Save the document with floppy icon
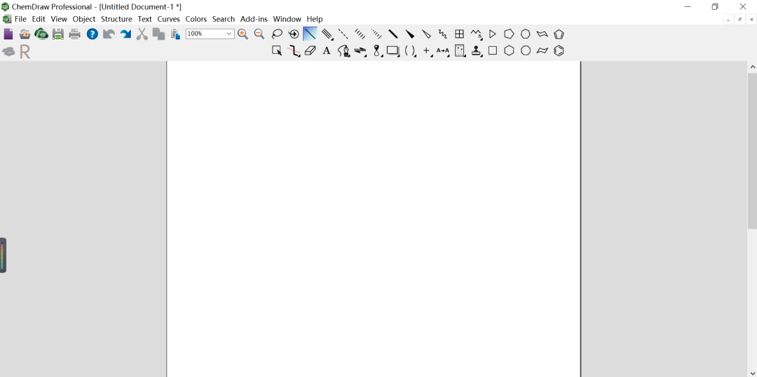The image size is (757, 377). pyautogui.click(x=58, y=34)
